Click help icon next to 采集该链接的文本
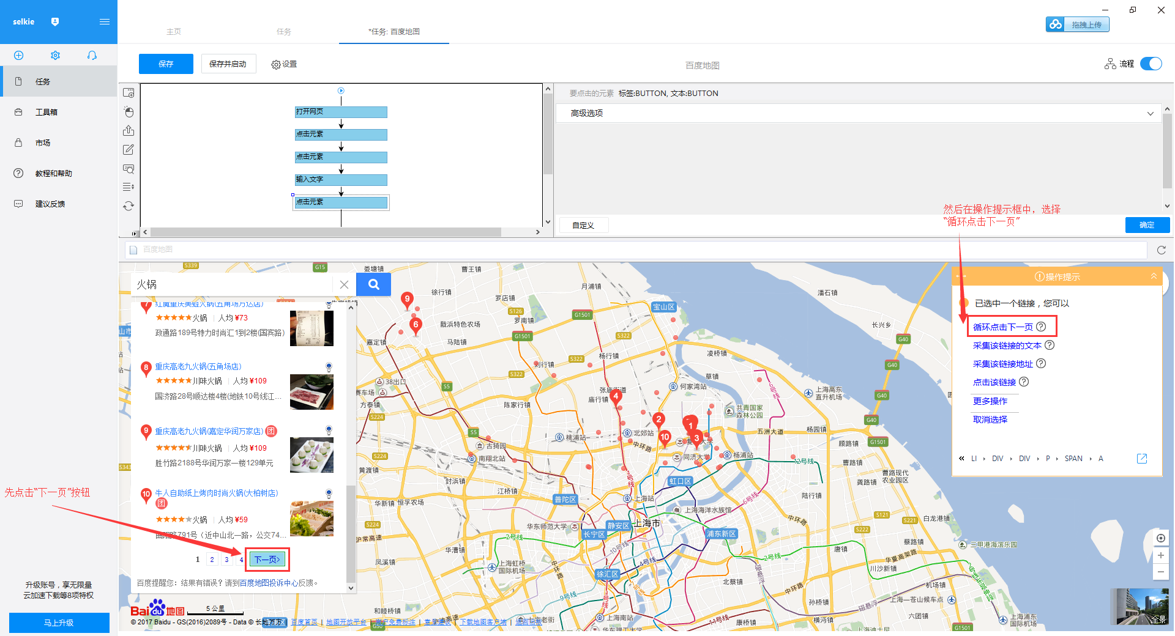Viewport: 1175px width, 636px height. (x=1050, y=345)
